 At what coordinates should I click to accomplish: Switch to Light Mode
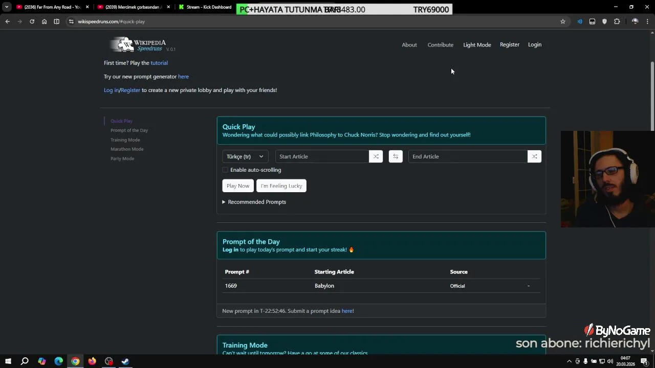477,45
